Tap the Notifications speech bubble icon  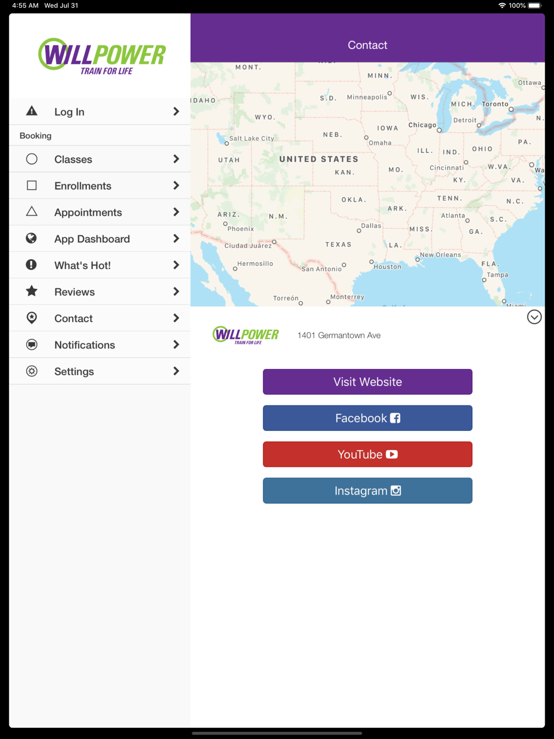click(32, 345)
